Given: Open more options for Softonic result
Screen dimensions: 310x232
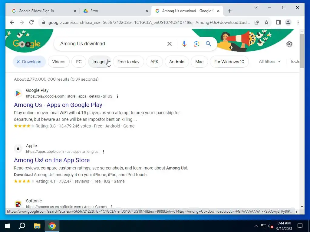Looking at the screenshot, I should (x=112, y=206).
